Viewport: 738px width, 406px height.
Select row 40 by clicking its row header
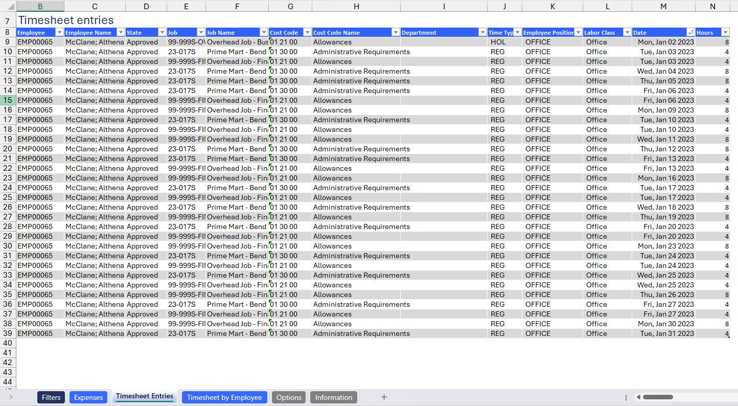[8, 343]
